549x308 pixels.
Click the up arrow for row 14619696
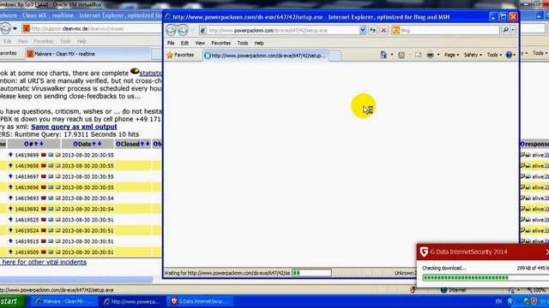click(x=10, y=187)
